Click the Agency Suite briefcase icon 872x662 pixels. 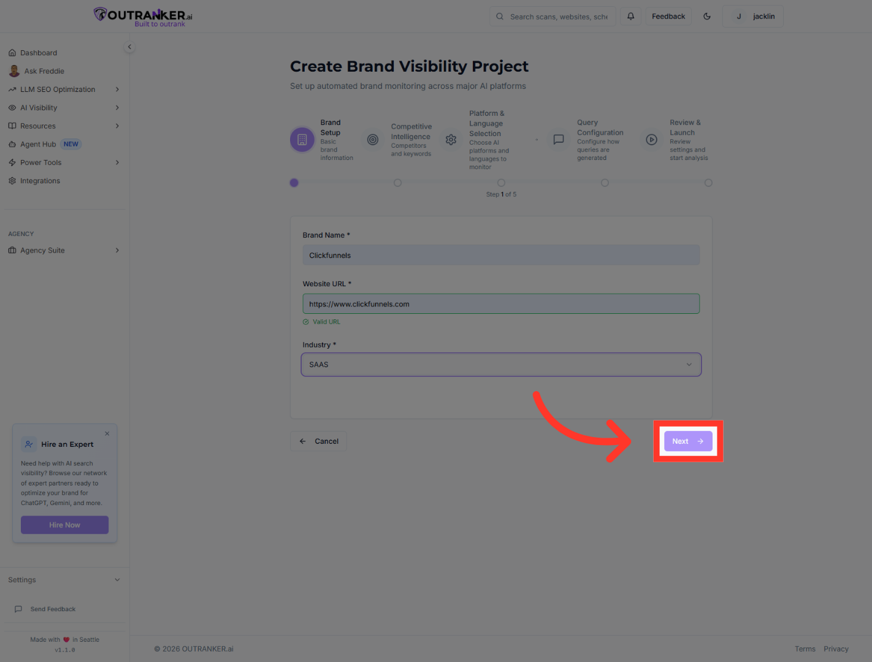[12, 250]
